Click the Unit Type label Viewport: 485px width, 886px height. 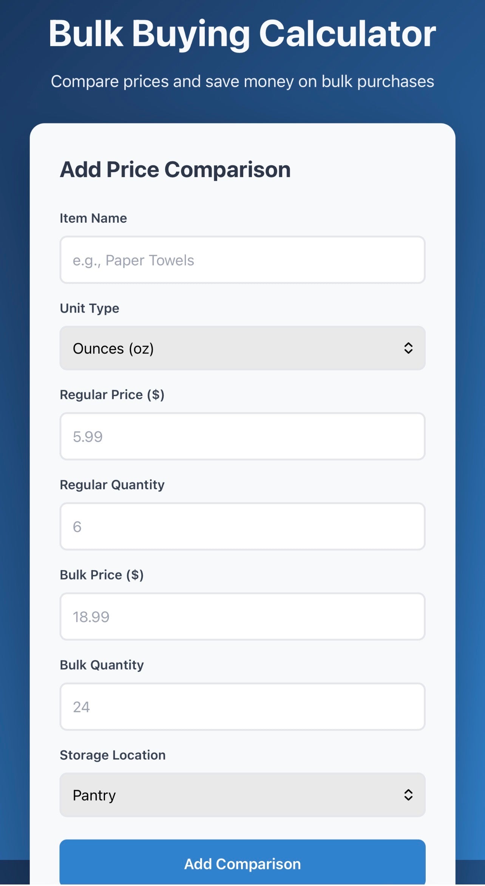(89, 308)
